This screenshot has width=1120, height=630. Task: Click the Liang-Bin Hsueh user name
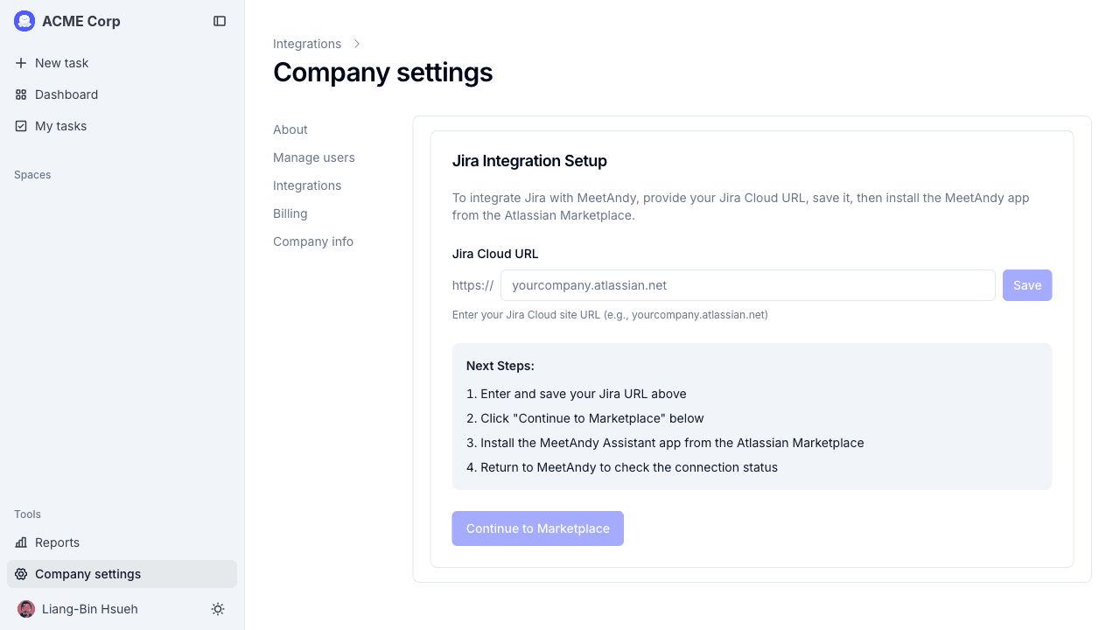tap(90, 609)
